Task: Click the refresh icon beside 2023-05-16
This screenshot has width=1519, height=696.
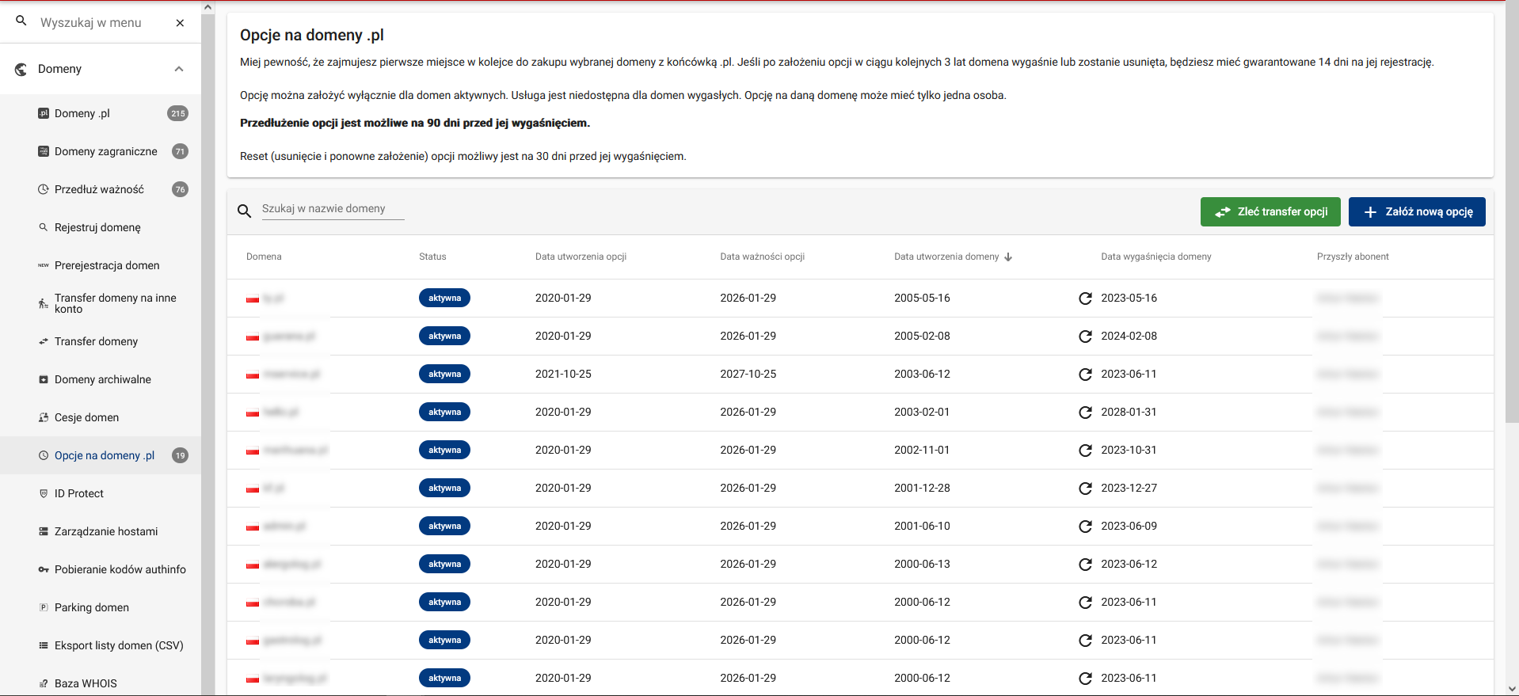Action: (1085, 299)
